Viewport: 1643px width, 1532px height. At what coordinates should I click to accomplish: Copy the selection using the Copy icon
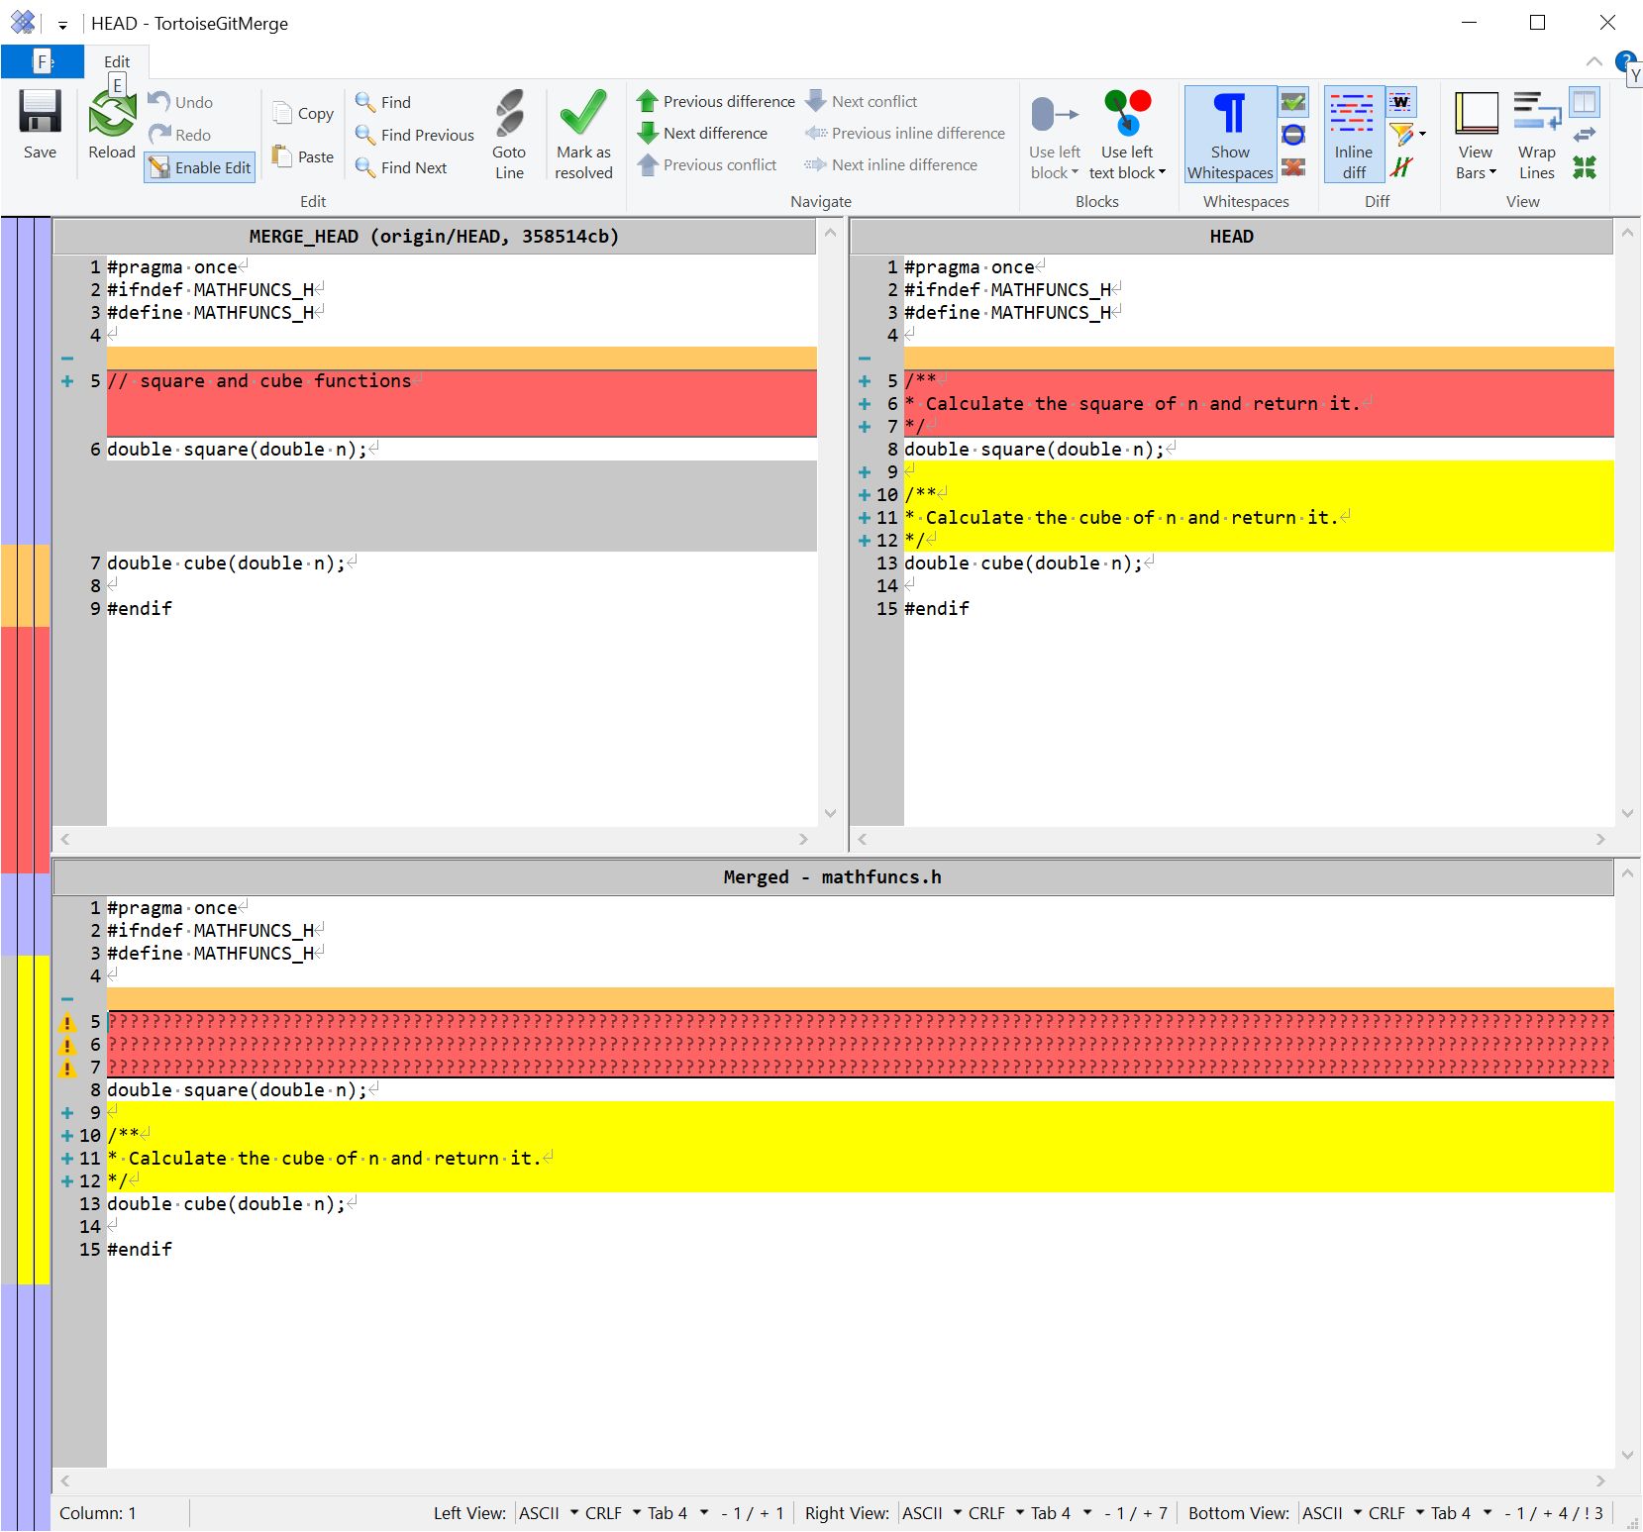tap(303, 113)
